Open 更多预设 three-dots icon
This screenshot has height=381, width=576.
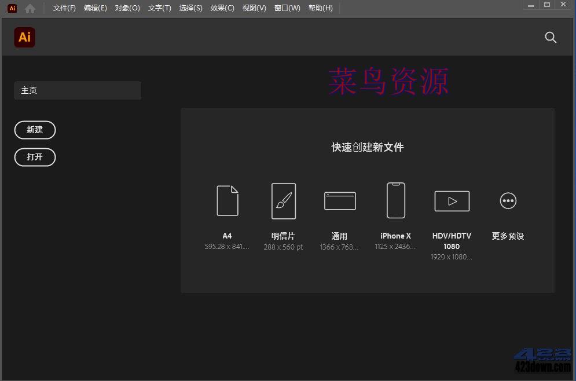pyautogui.click(x=508, y=201)
